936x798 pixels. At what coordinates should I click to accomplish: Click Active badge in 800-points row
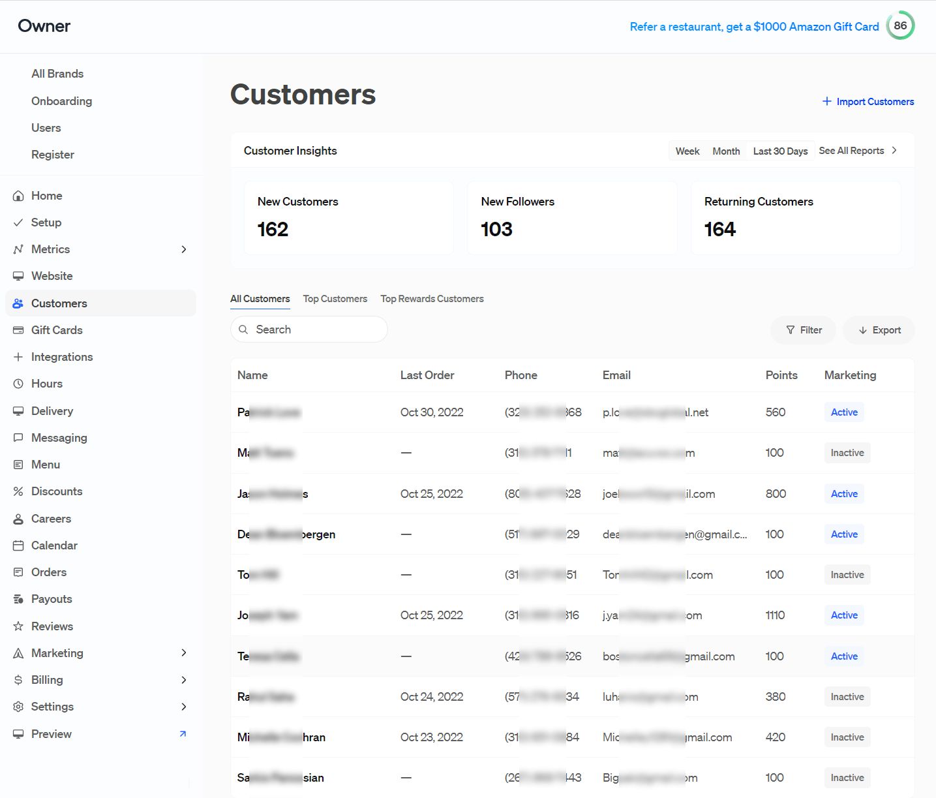point(844,494)
